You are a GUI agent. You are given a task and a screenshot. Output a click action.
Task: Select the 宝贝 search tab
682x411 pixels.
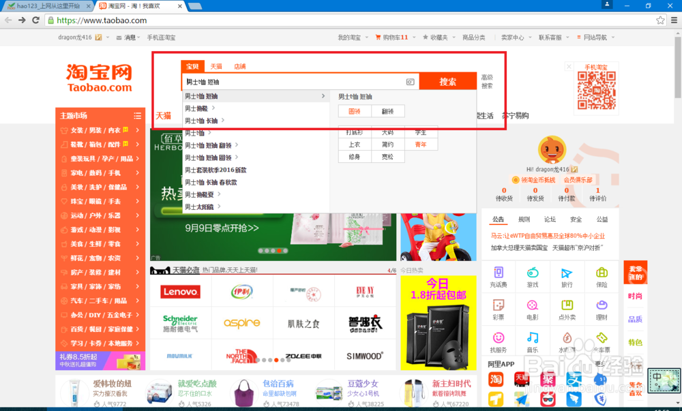pyautogui.click(x=192, y=66)
